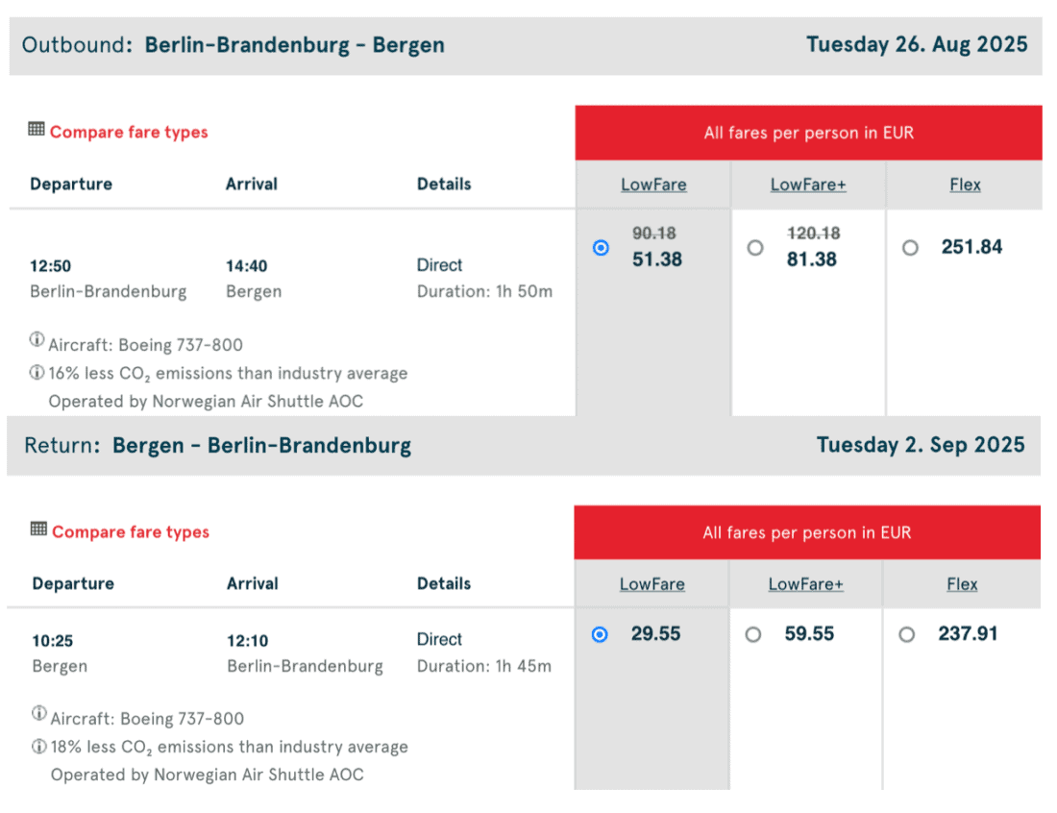Click return LowFare+ column header link

click(x=806, y=584)
